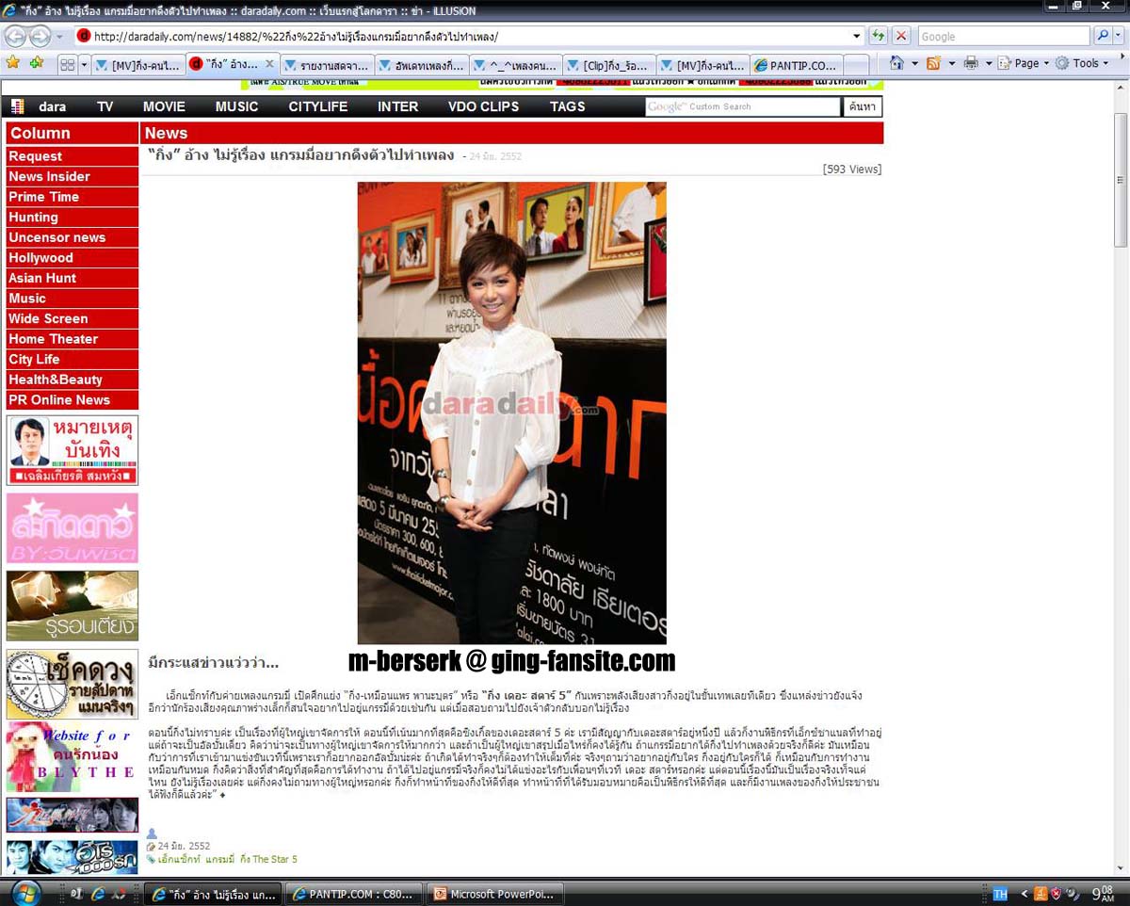The height and width of the screenshot is (906, 1130).
Task: Click the ค้นหา search button
Action: [x=862, y=106]
